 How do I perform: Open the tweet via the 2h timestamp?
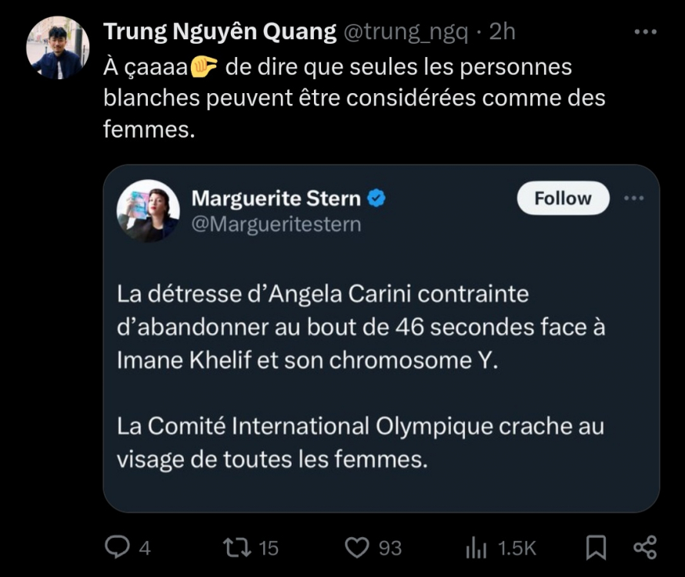click(x=503, y=32)
